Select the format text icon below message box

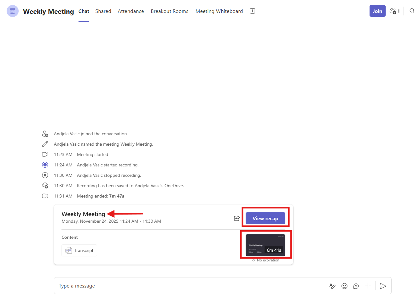tap(332, 286)
